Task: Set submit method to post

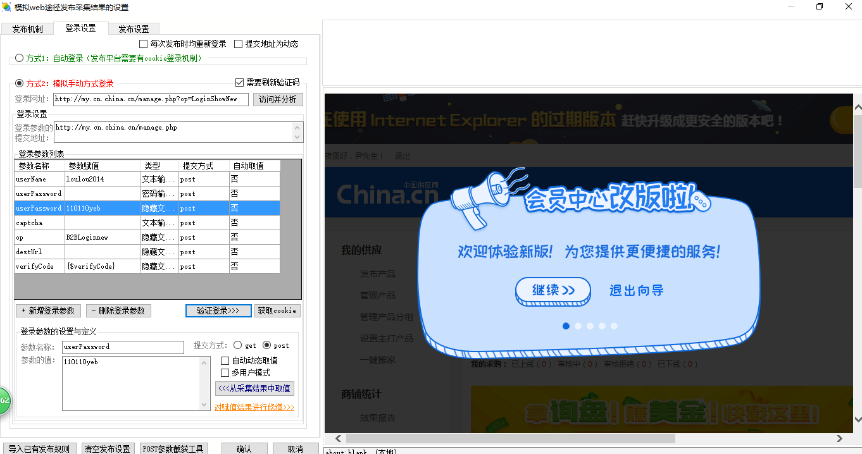Action: (267, 345)
